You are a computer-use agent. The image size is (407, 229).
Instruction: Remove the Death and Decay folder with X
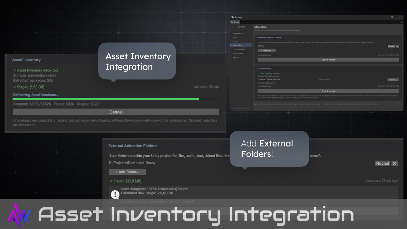pyautogui.click(x=394, y=164)
